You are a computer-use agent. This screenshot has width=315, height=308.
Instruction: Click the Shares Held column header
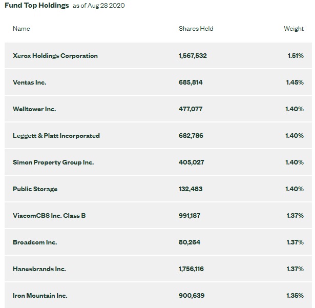click(x=196, y=29)
